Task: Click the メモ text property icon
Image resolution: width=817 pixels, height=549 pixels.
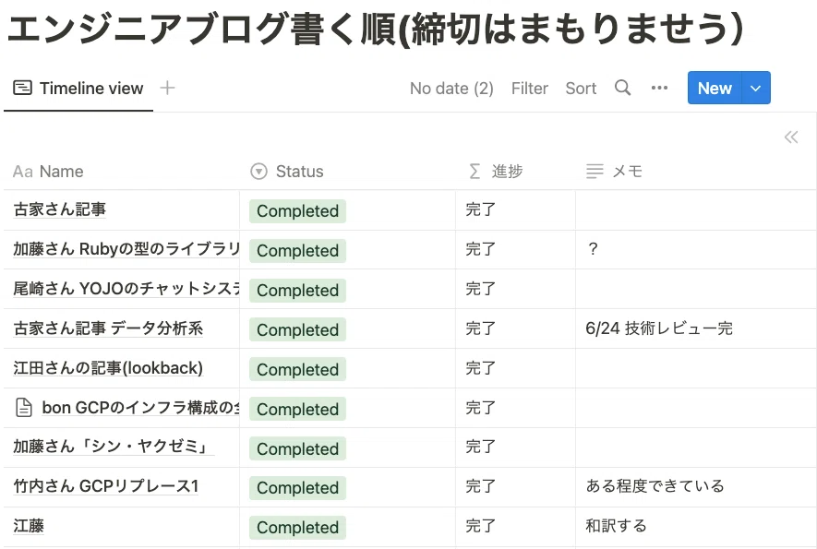Action: click(x=595, y=171)
